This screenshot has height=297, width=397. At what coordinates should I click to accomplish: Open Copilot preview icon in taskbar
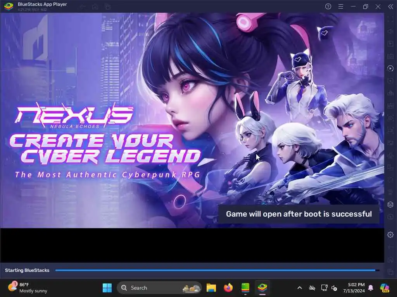tap(385, 288)
